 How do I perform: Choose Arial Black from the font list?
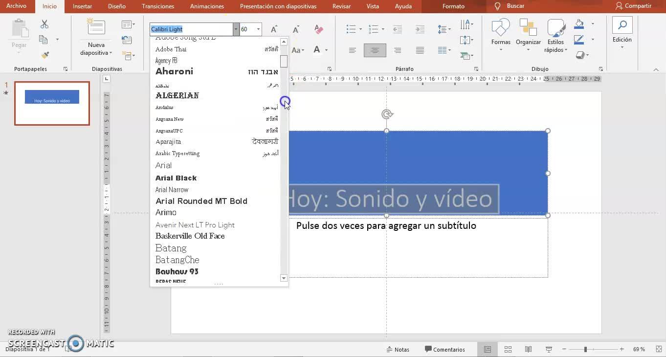[x=176, y=178]
